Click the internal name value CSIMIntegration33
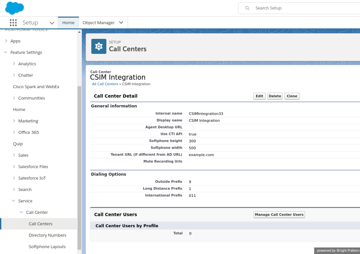 pos(206,114)
